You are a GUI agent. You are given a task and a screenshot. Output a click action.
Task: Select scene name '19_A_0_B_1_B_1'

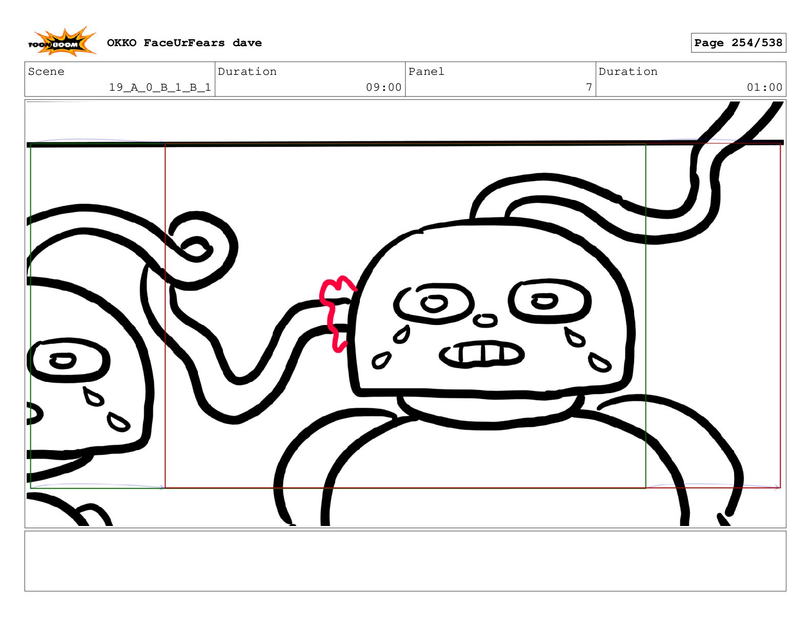[160, 88]
